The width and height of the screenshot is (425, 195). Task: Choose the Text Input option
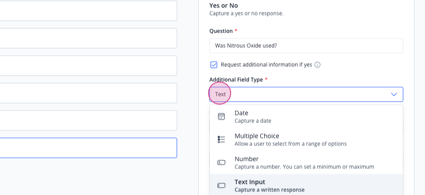pos(306,185)
